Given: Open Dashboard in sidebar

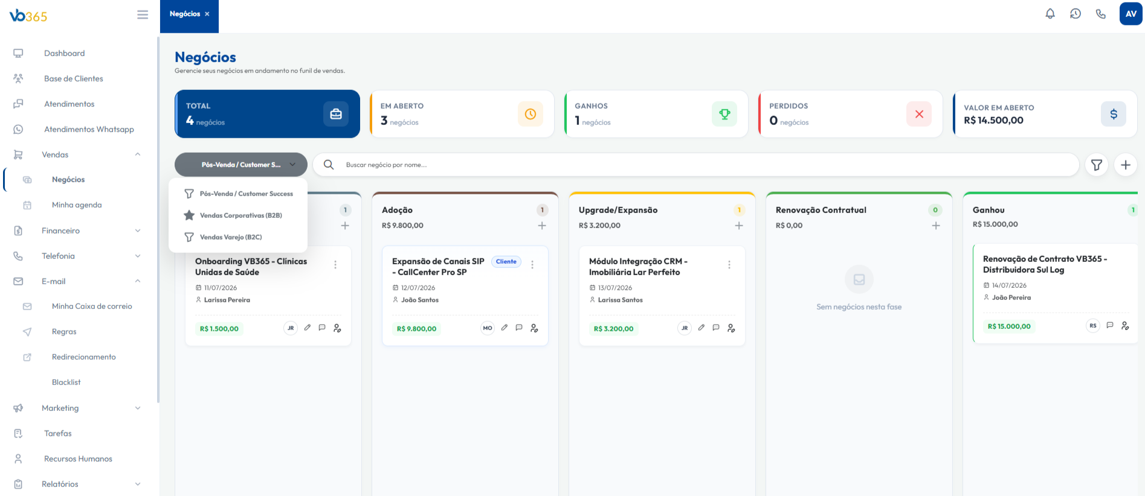Looking at the screenshot, I should (65, 53).
